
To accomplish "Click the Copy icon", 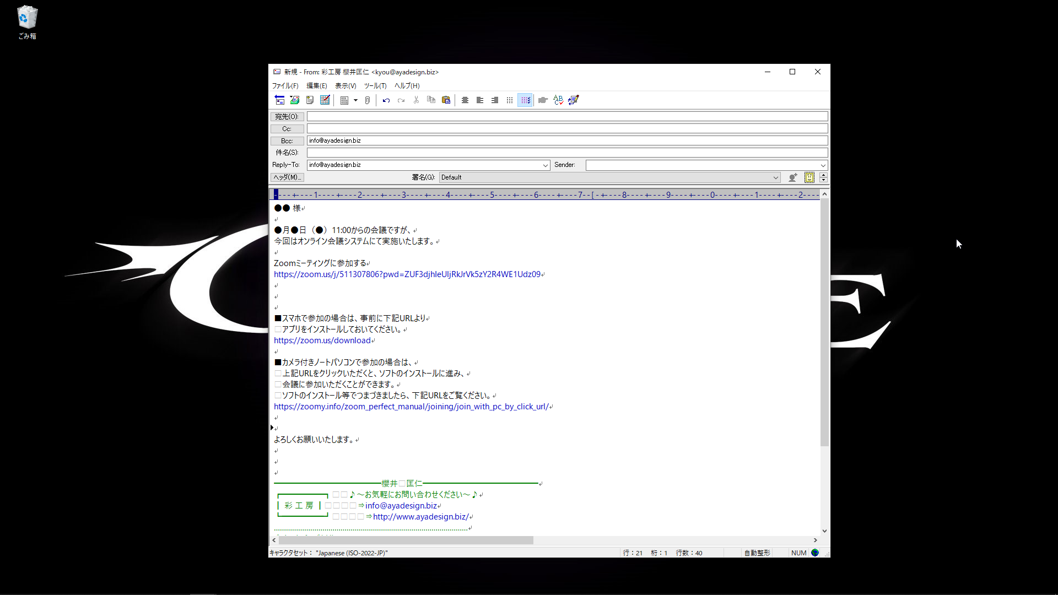I will (x=431, y=100).
